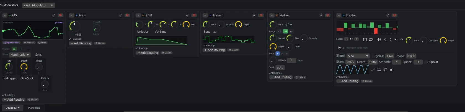
Task: Click Marbles Seed auto field
Action: click(x=280, y=67)
